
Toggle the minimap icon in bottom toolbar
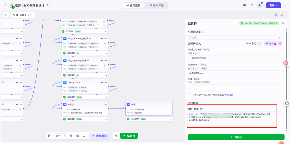click(x=84, y=136)
